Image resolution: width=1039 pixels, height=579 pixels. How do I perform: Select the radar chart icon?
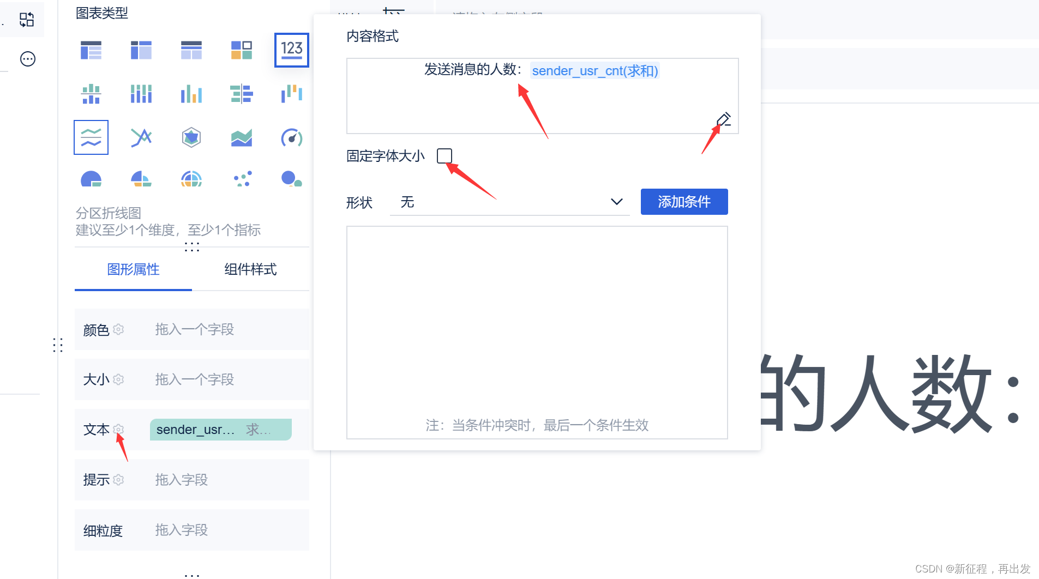[x=191, y=137]
